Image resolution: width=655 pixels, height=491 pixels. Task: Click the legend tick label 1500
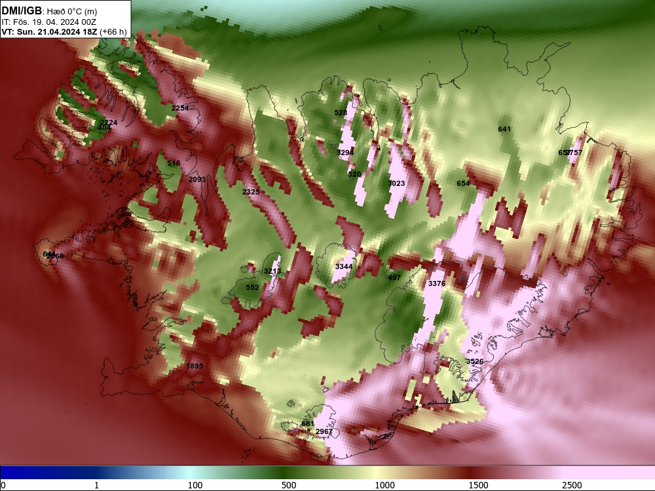(478, 485)
